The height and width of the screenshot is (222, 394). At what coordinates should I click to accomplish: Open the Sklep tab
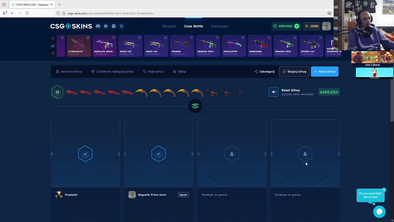point(179,72)
